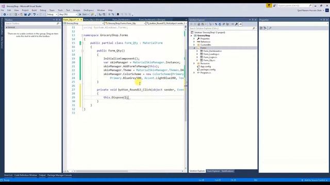Click the Property Pages wrench in Properties panel
Image resolution: width=330 pixels, height=185 pixels.
tap(270, 28)
